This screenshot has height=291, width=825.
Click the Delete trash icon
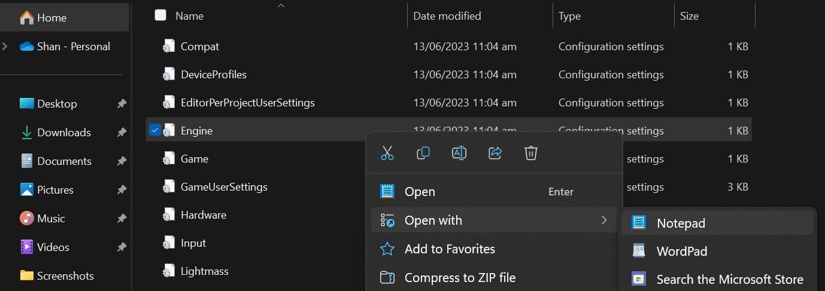coord(531,154)
